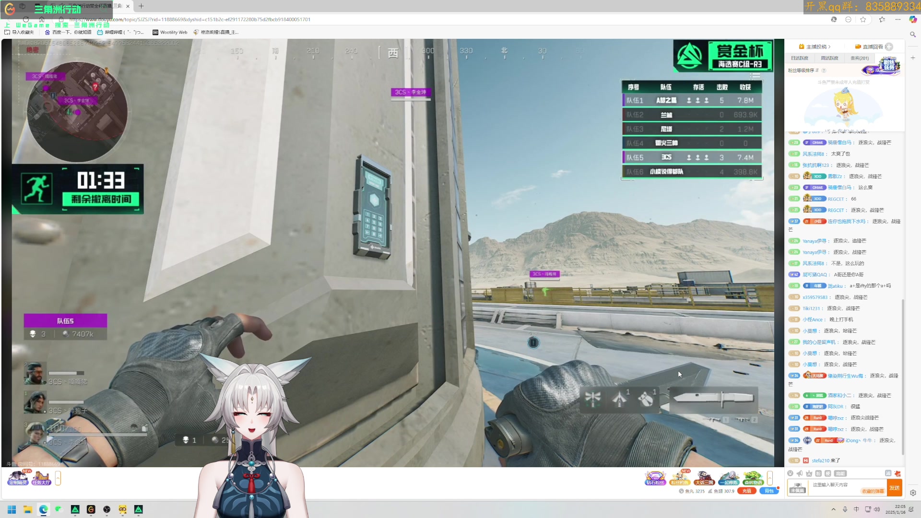Image resolution: width=921 pixels, height=518 pixels.
Task: Open the 主播投稿 link
Action: pyautogui.click(x=815, y=47)
